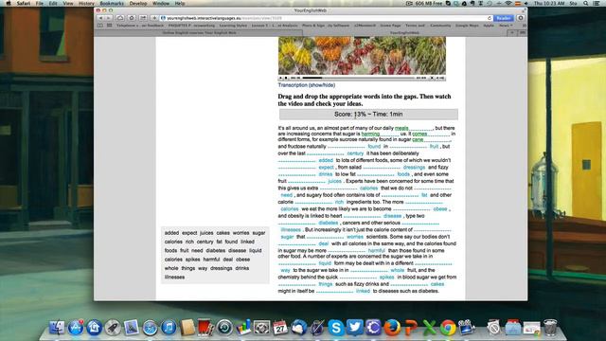The image size is (606, 341).
Task: Open the History menu
Action: pos(86,3)
